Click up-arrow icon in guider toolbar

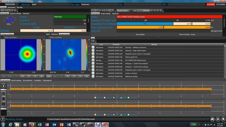[x=113, y=11]
